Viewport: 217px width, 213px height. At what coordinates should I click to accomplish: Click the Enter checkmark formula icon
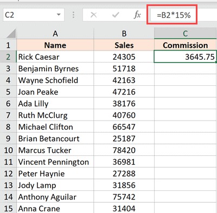click(x=116, y=15)
